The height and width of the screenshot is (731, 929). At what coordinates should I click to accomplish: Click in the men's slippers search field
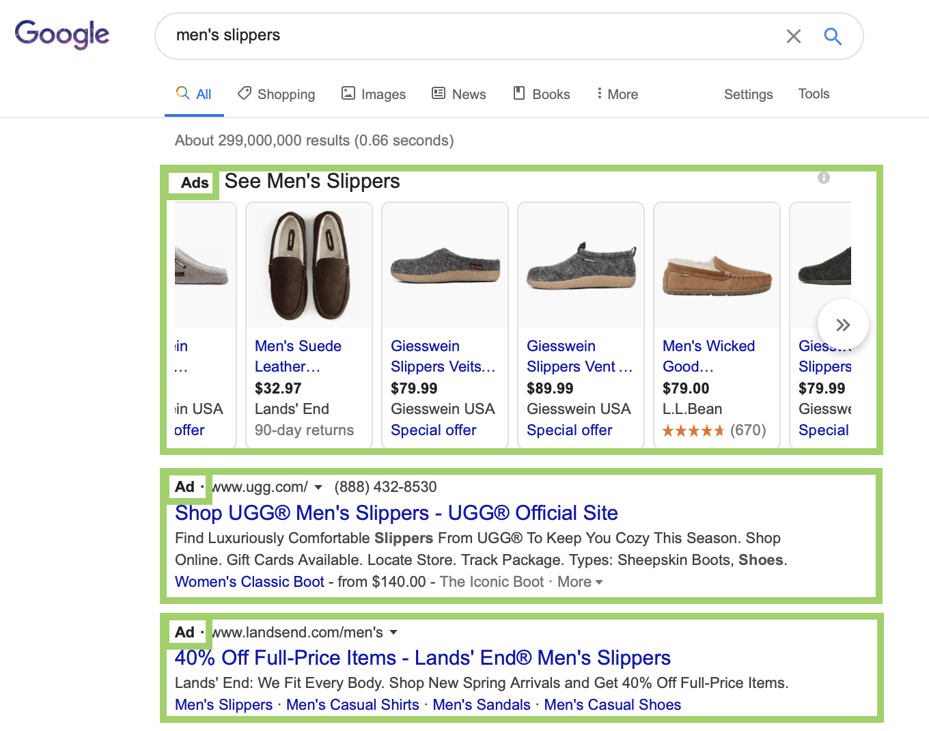click(464, 36)
